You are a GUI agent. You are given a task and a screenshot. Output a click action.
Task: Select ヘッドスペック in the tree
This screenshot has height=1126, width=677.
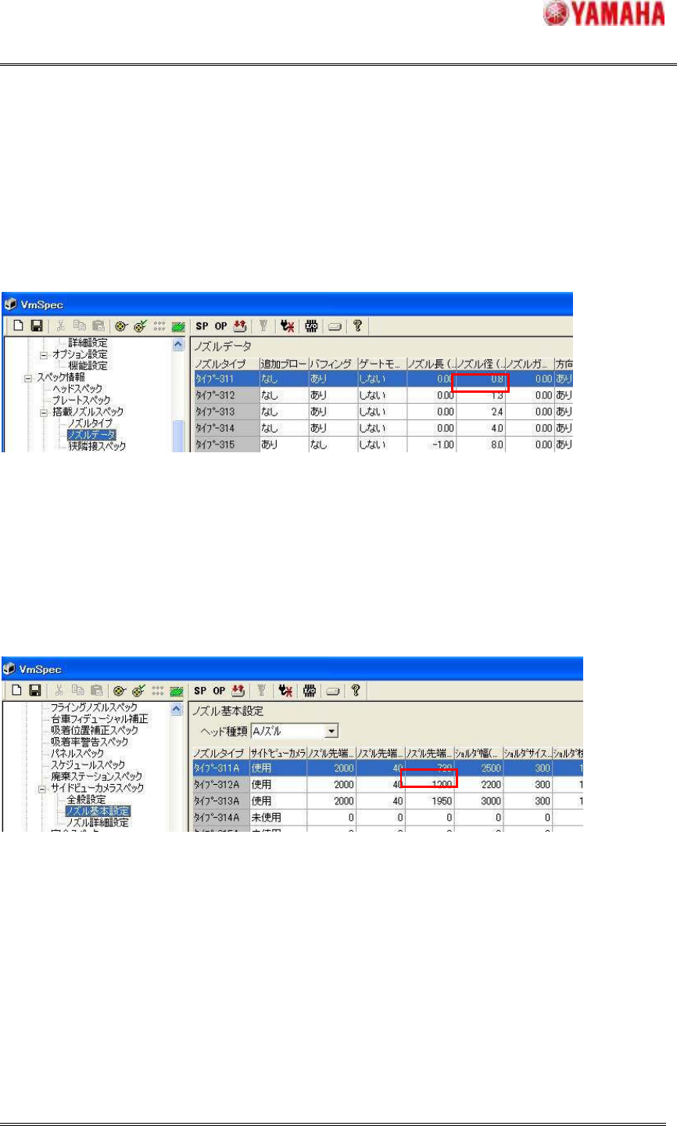(77, 388)
